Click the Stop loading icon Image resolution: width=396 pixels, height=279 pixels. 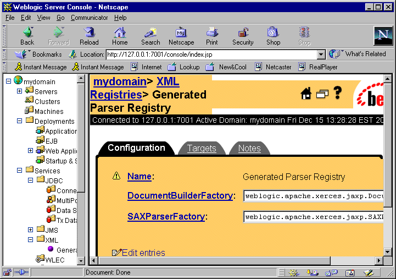pyautogui.click(x=304, y=32)
